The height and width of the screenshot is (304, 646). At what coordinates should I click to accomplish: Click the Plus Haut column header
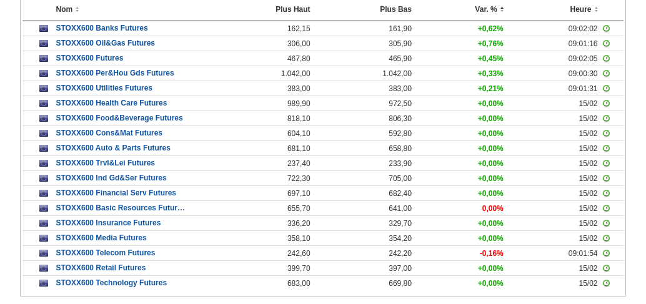pyautogui.click(x=292, y=9)
